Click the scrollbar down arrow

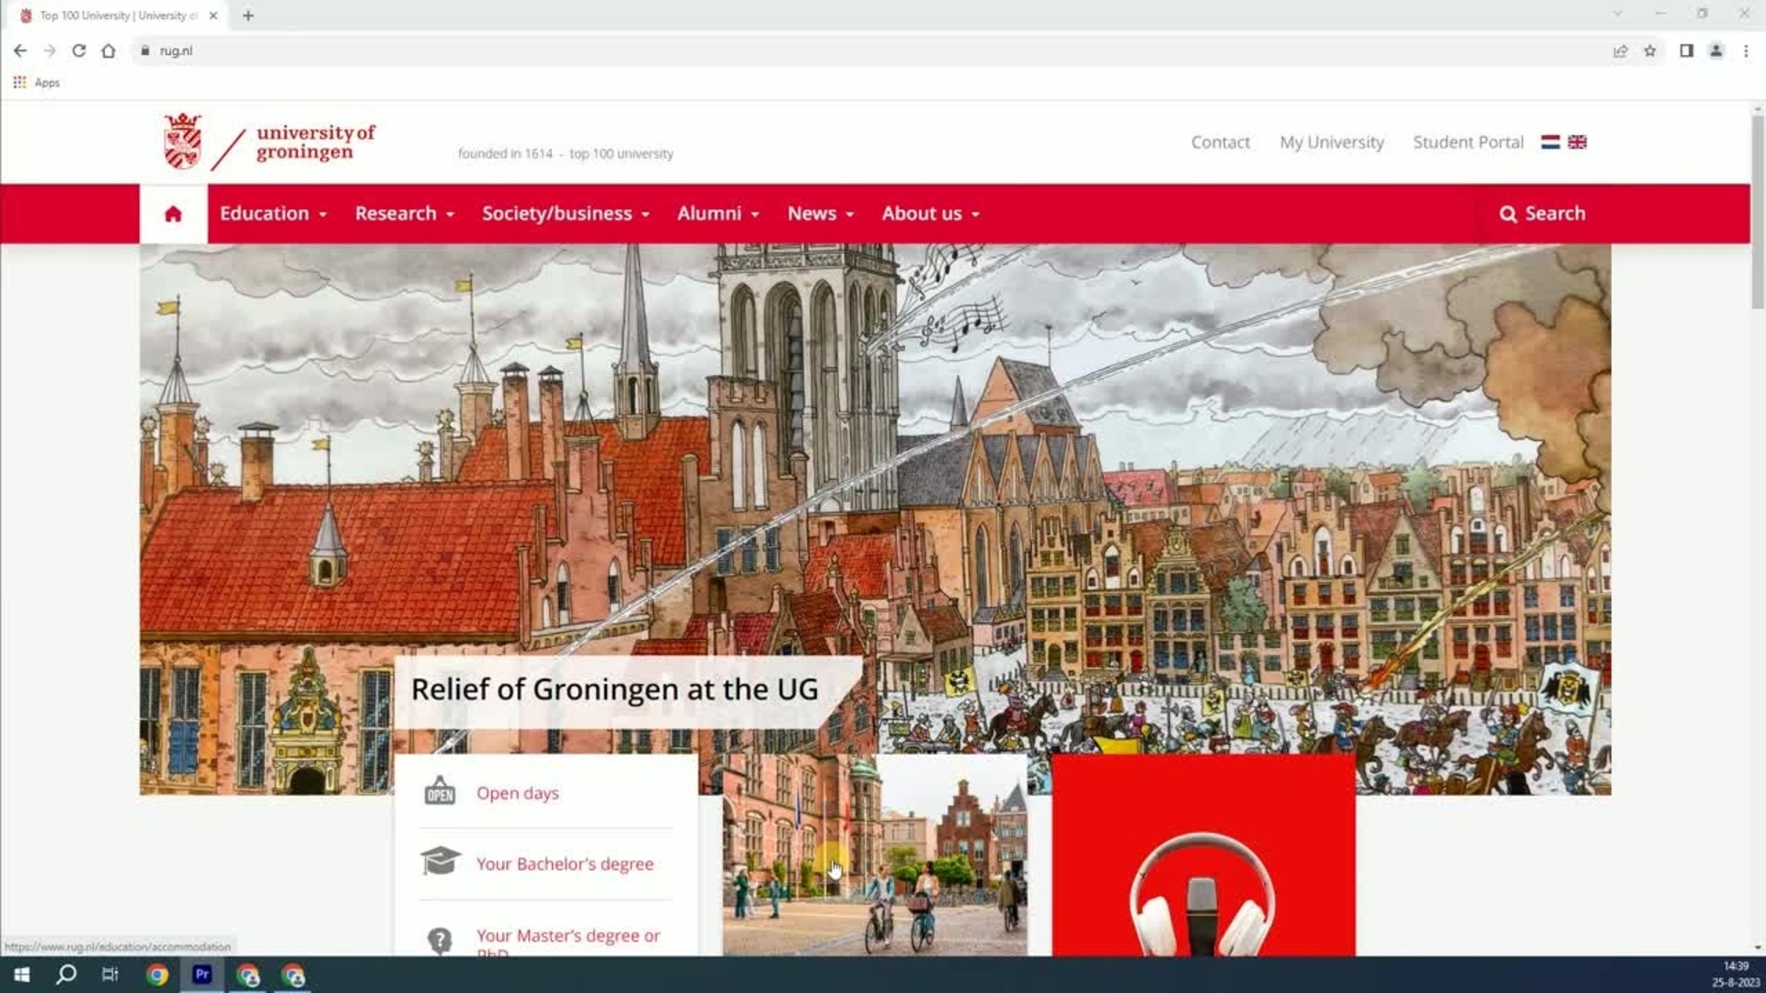point(1758,947)
